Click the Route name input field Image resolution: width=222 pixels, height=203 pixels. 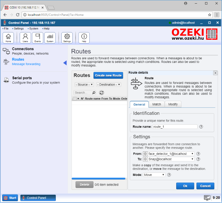(x=175, y=127)
